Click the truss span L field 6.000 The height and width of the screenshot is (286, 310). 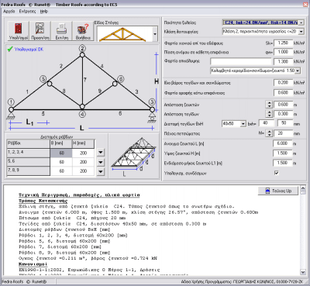(x=283, y=143)
